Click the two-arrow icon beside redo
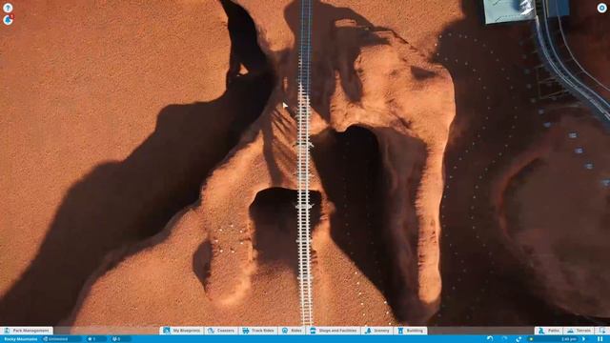 coord(518,339)
